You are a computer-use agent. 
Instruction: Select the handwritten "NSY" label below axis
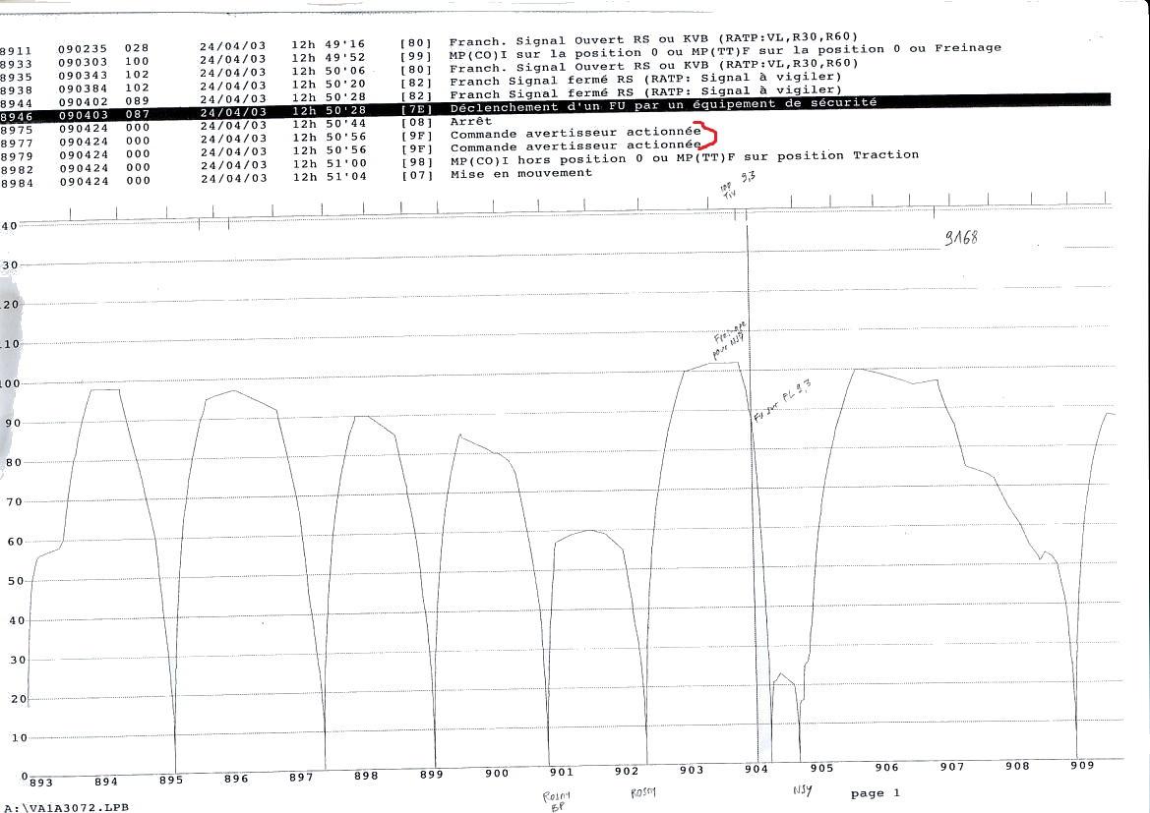pos(803,789)
